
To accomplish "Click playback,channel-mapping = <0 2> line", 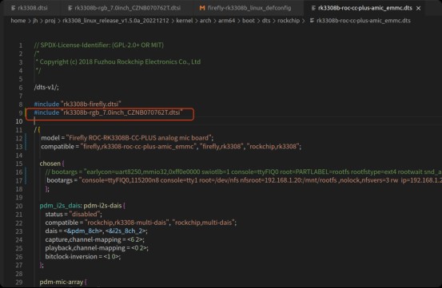I will [x=97, y=248].
